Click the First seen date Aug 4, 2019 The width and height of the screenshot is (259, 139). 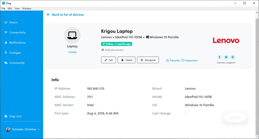click(x=102, y=113)
